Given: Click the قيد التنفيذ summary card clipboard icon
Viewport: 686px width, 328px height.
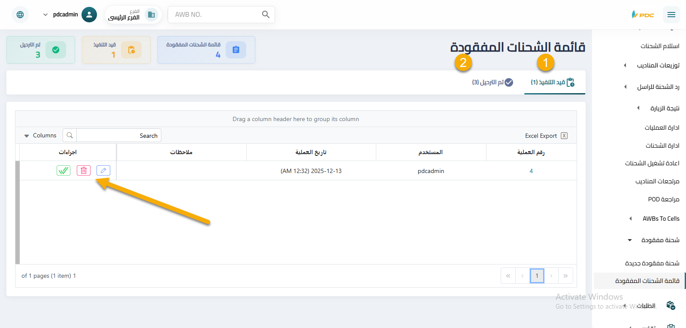Looking at the screenshot, I should tap(131, 50).
